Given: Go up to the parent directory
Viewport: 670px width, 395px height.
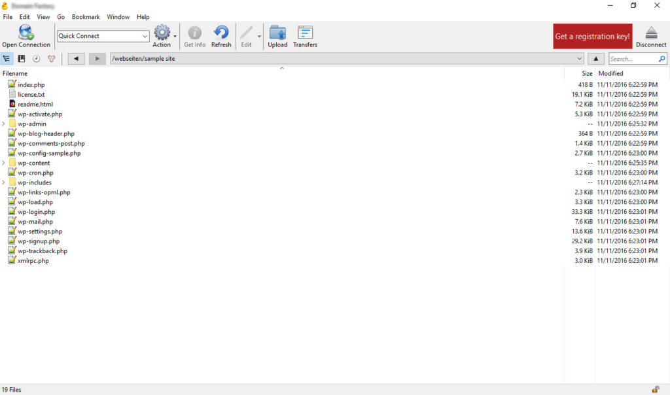Looking at the screenshot, I should (x=595, y=59).
